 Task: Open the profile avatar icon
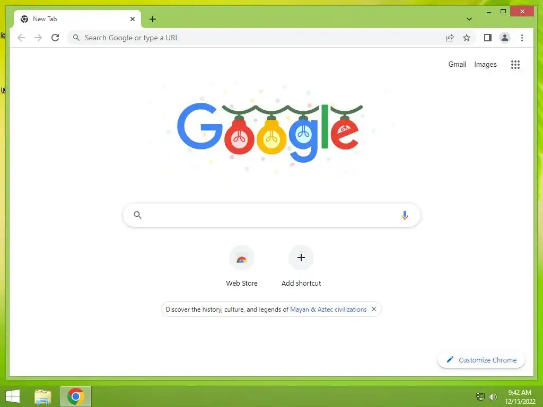505,38
